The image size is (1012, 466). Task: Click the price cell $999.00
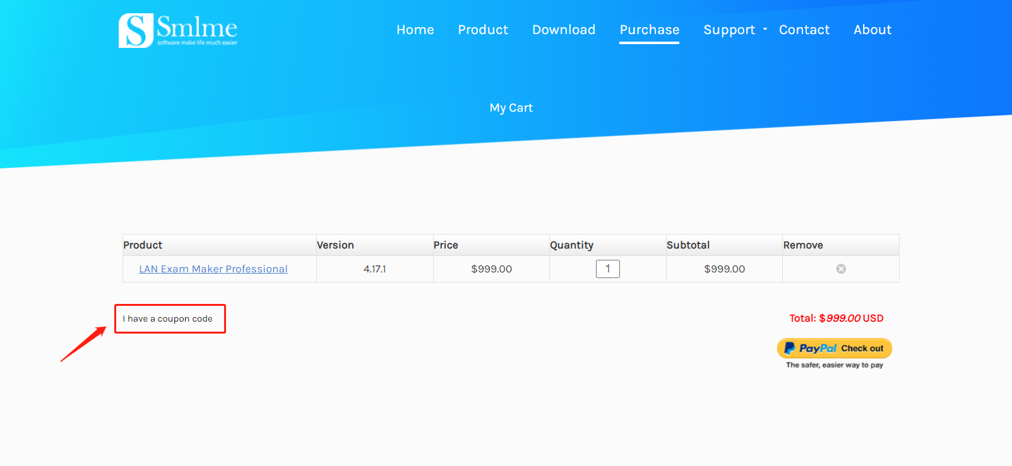point(492,269)
